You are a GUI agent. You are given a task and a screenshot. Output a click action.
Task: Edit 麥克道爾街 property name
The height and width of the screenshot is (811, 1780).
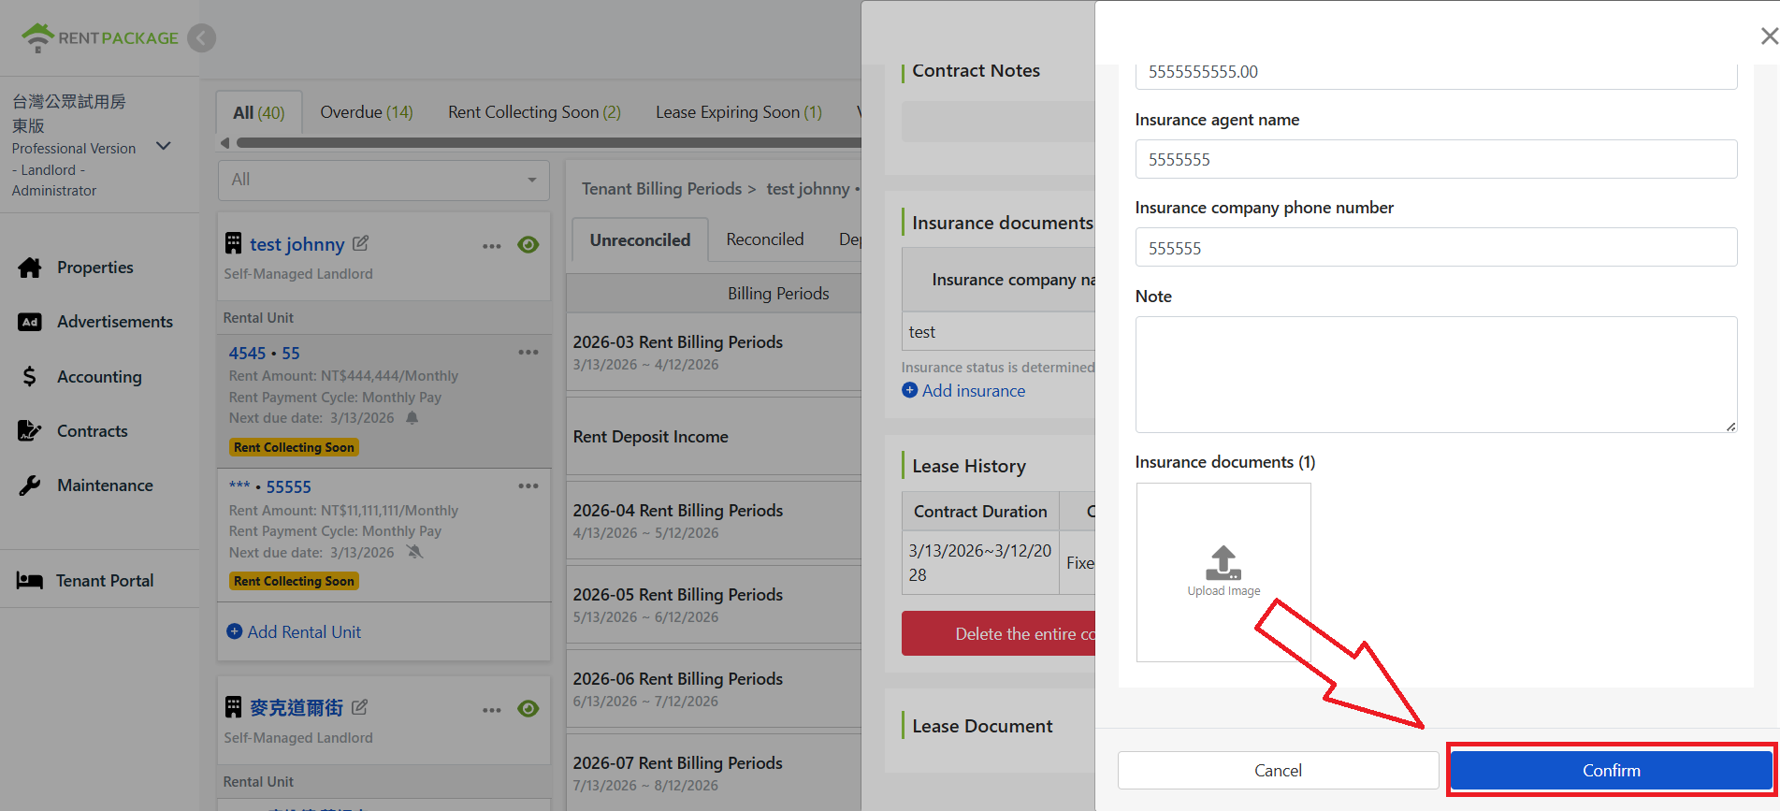(360, 707)
